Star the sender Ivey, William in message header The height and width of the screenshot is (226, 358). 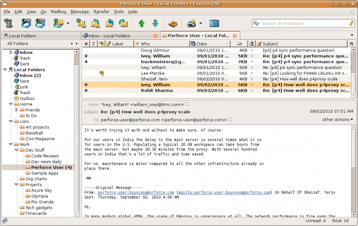187,104
